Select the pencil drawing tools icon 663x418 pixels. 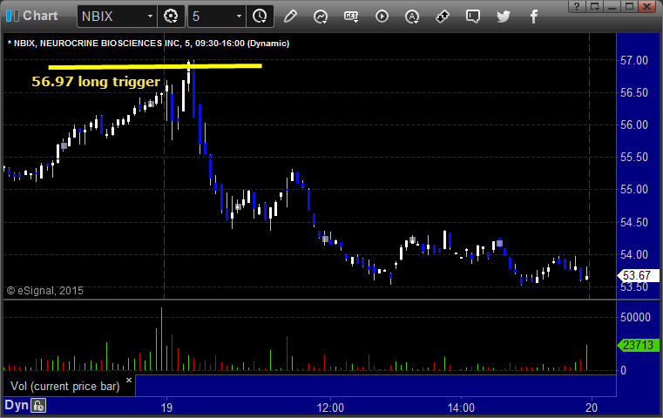point(290,17)
